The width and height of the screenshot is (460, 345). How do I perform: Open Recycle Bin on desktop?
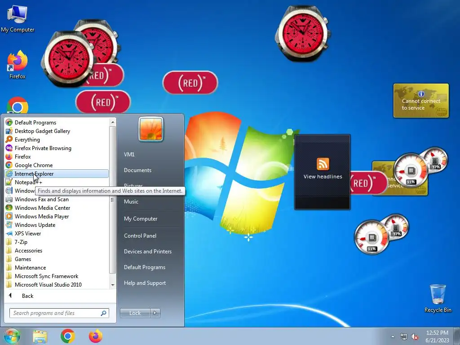(x=438, y=298)
